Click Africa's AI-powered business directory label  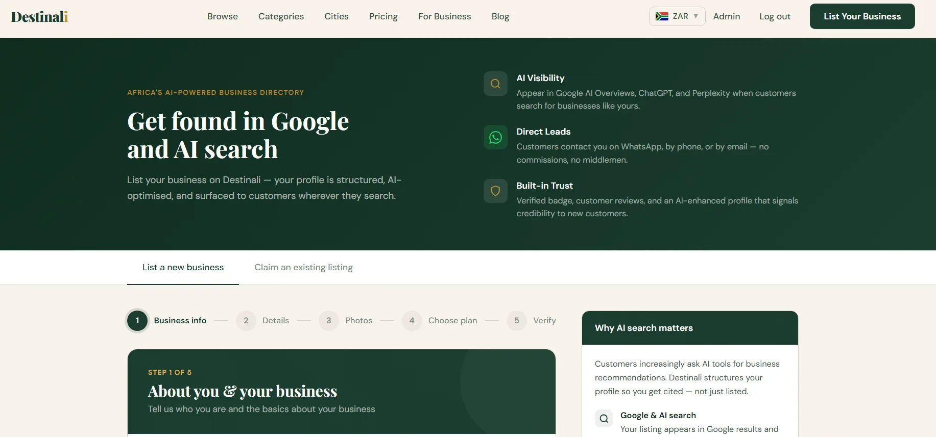pos(215,92)
